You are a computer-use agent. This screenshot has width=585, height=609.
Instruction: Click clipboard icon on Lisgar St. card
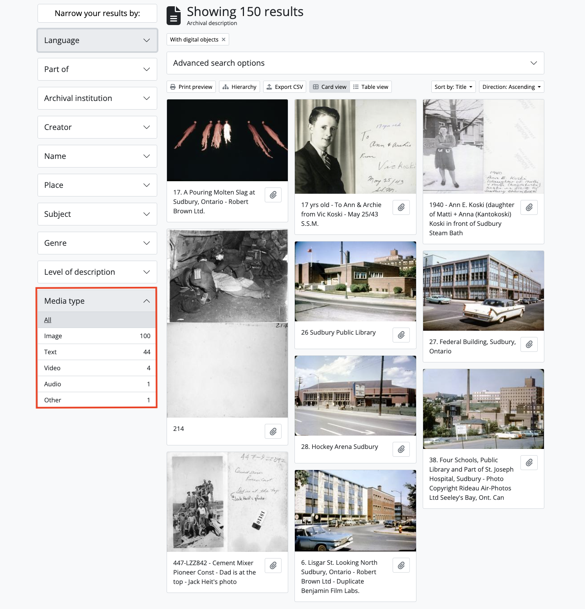[401, 565]
